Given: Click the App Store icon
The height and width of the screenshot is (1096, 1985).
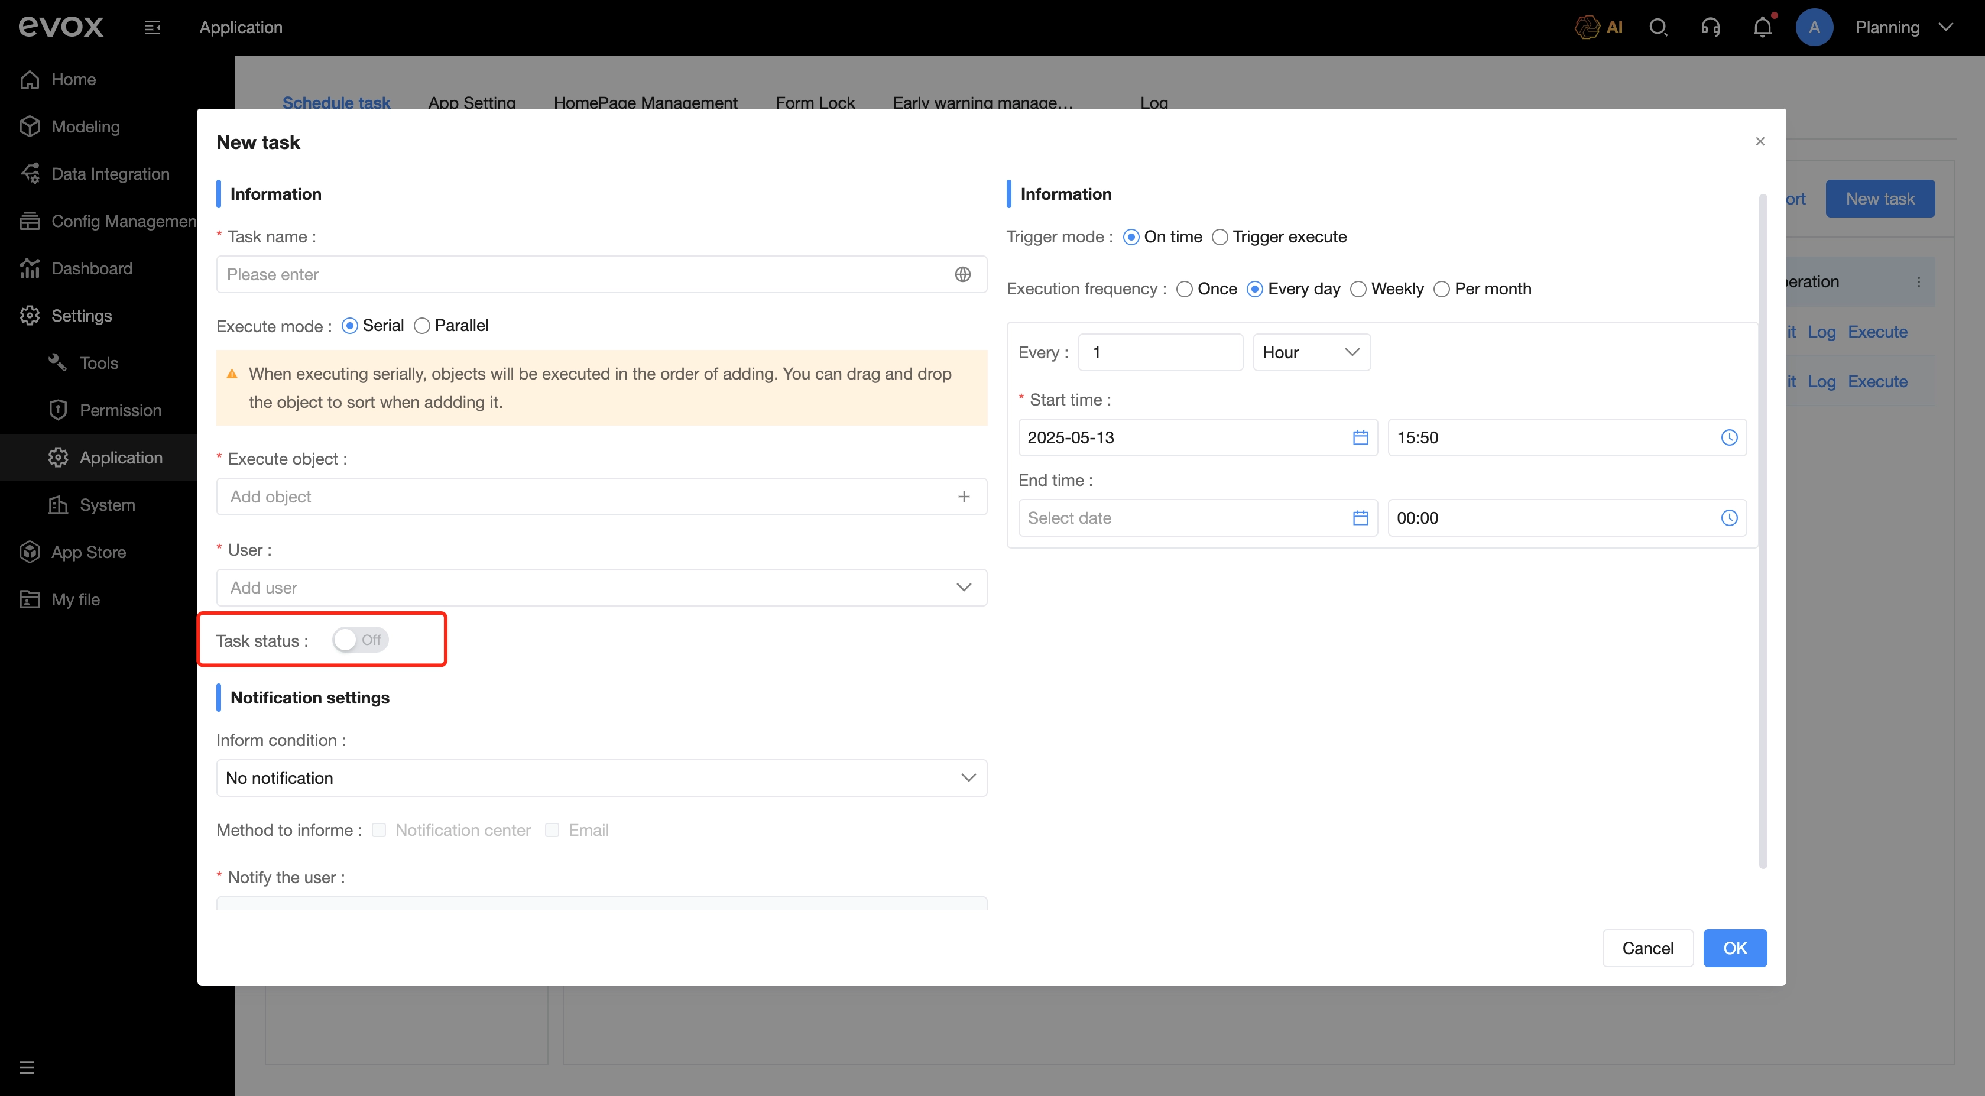Looking at the screenshot, I should click(x=30, y=552).
